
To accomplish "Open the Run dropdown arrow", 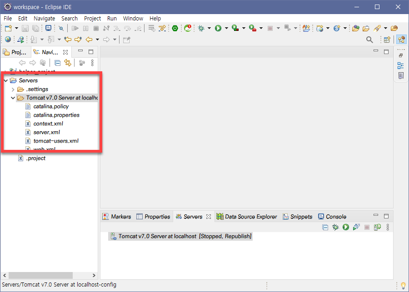I will tap(226, 28).
